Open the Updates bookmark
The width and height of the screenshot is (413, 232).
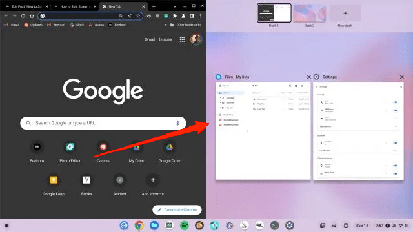(33, 25)
